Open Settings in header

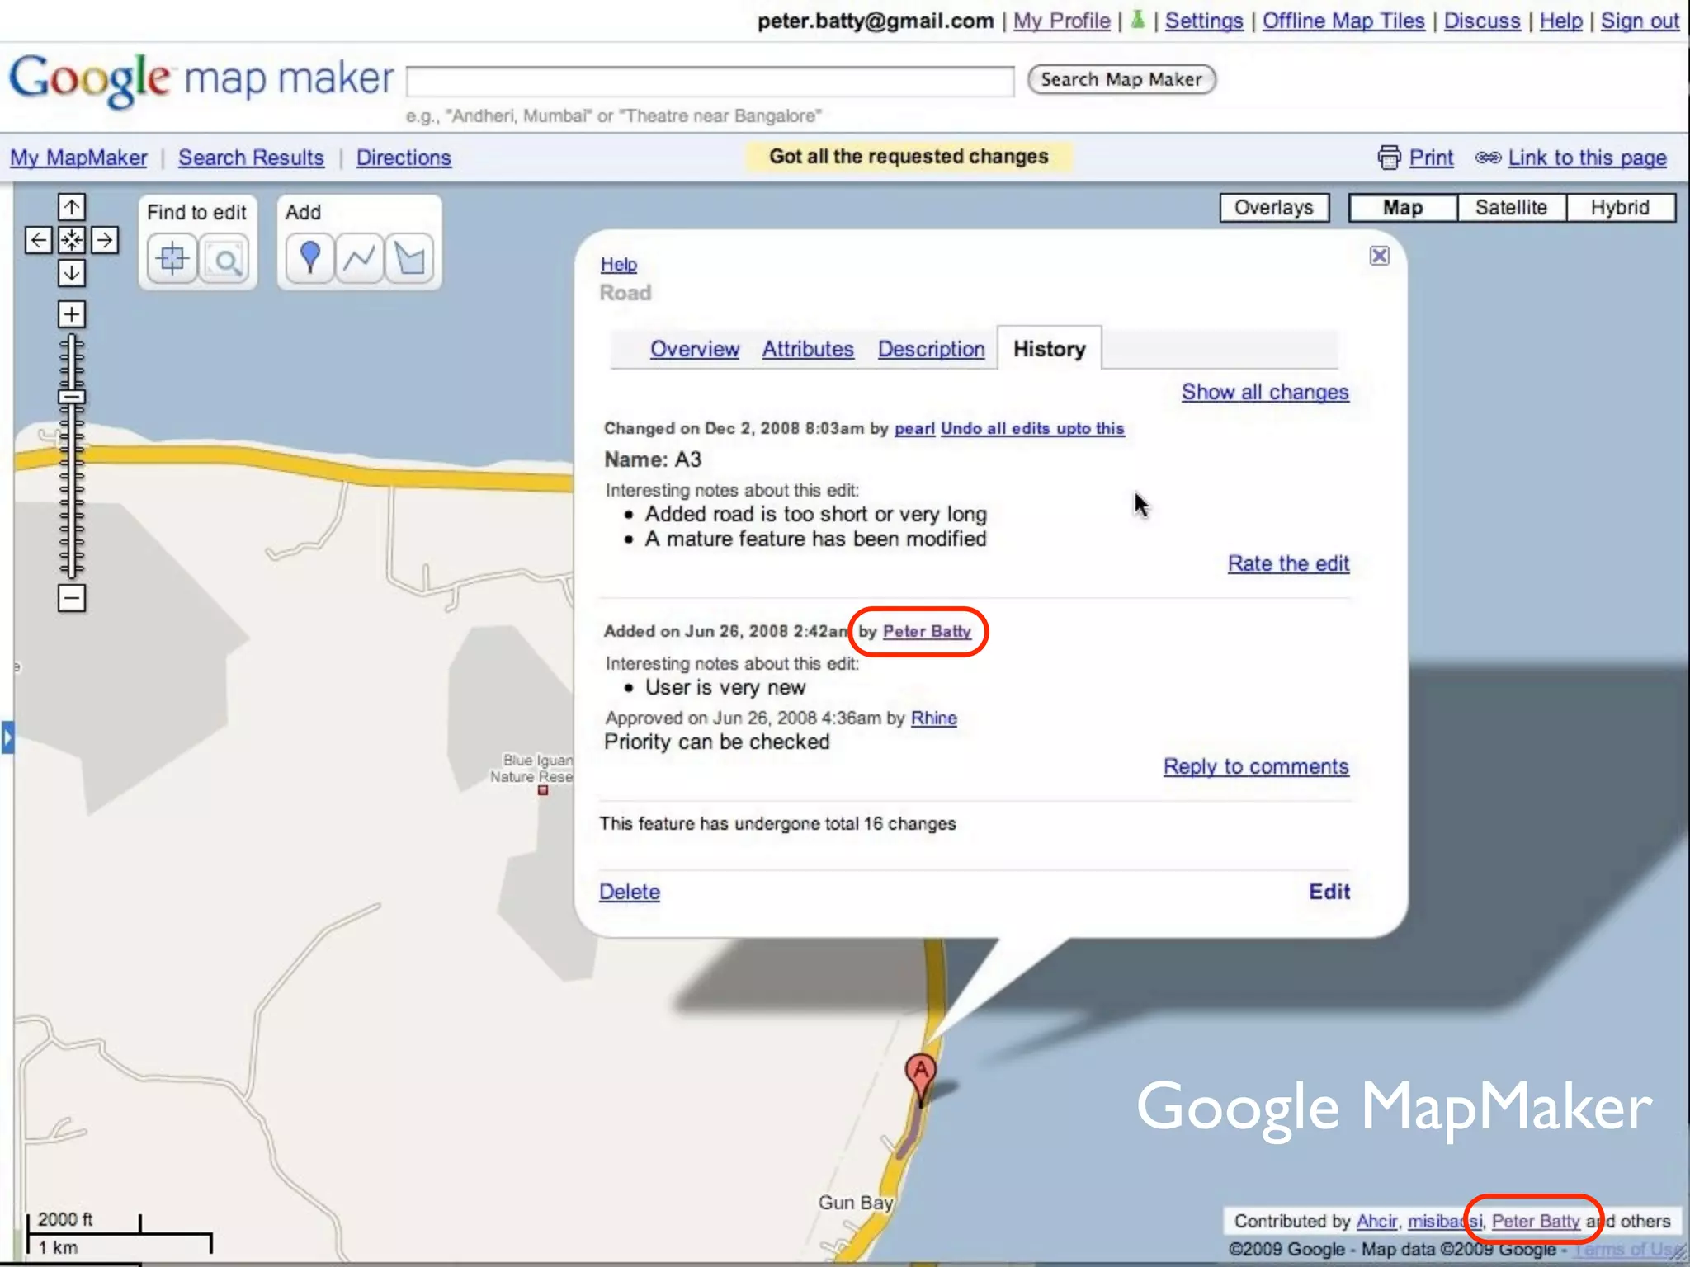pos(1204,21)
